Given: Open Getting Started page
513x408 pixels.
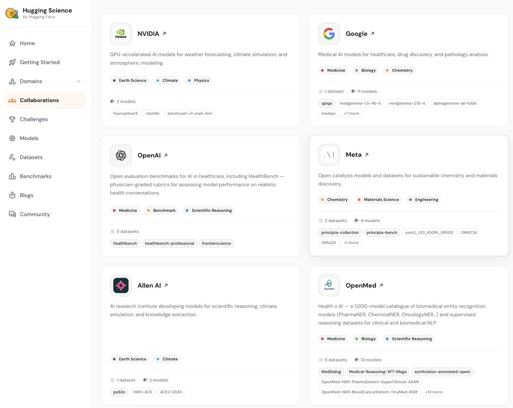Looking at the screenshot, I should pos(45,62).
